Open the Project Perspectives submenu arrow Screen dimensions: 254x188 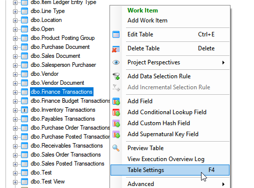point(223,62)
